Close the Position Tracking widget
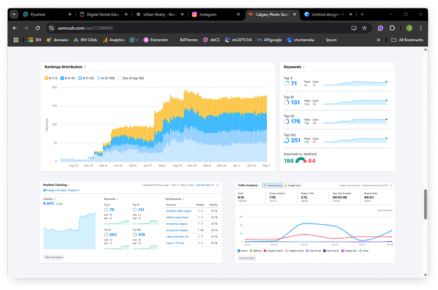The height and width of the screenshot is (290, 438). [x=217, y=185]
